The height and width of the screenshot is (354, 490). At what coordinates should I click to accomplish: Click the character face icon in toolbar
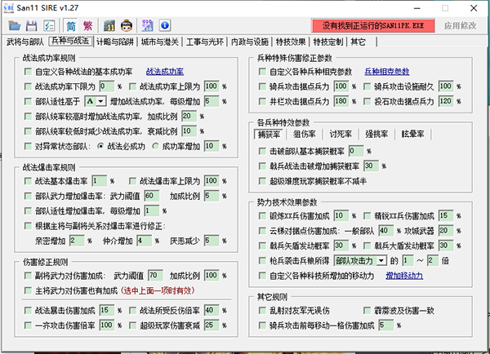click(129, 26)
